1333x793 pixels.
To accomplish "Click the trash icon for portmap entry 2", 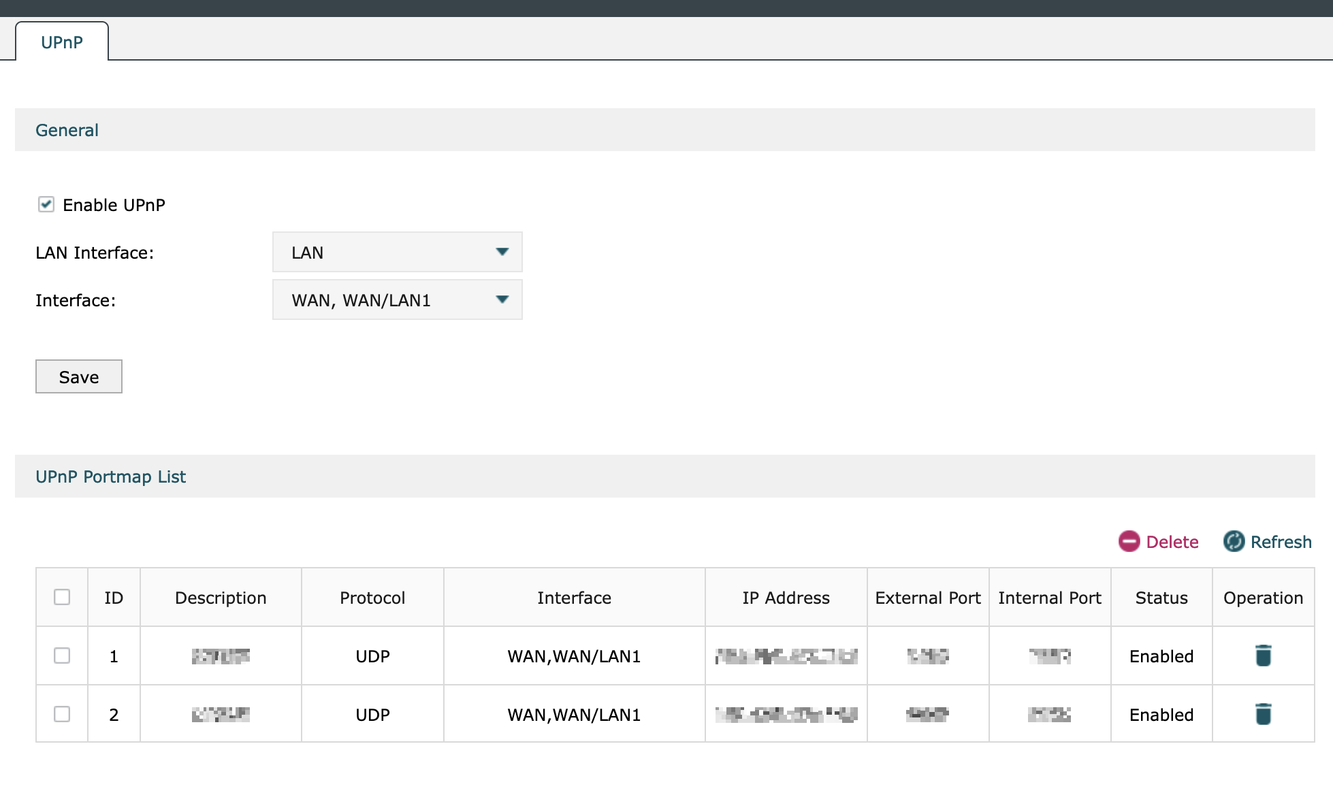I will [x=1263, y=714].
